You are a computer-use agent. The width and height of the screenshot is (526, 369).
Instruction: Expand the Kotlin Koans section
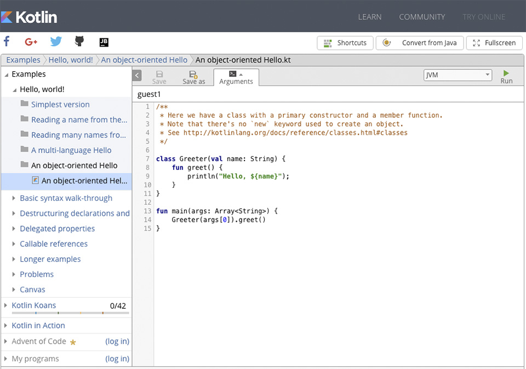5,305
